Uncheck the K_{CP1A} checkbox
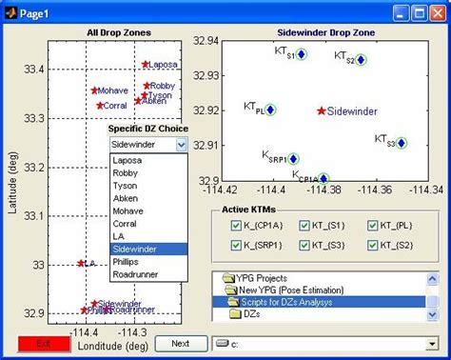This screenshot has width=451, height=360. (236, 226)
